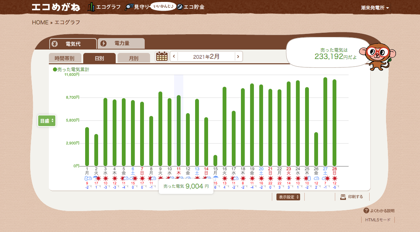This screenshot has width=420, height=232.
Task: Open the 潮来発電所 account dropdown
Action: pyautogui.click(x=375, y=8)
